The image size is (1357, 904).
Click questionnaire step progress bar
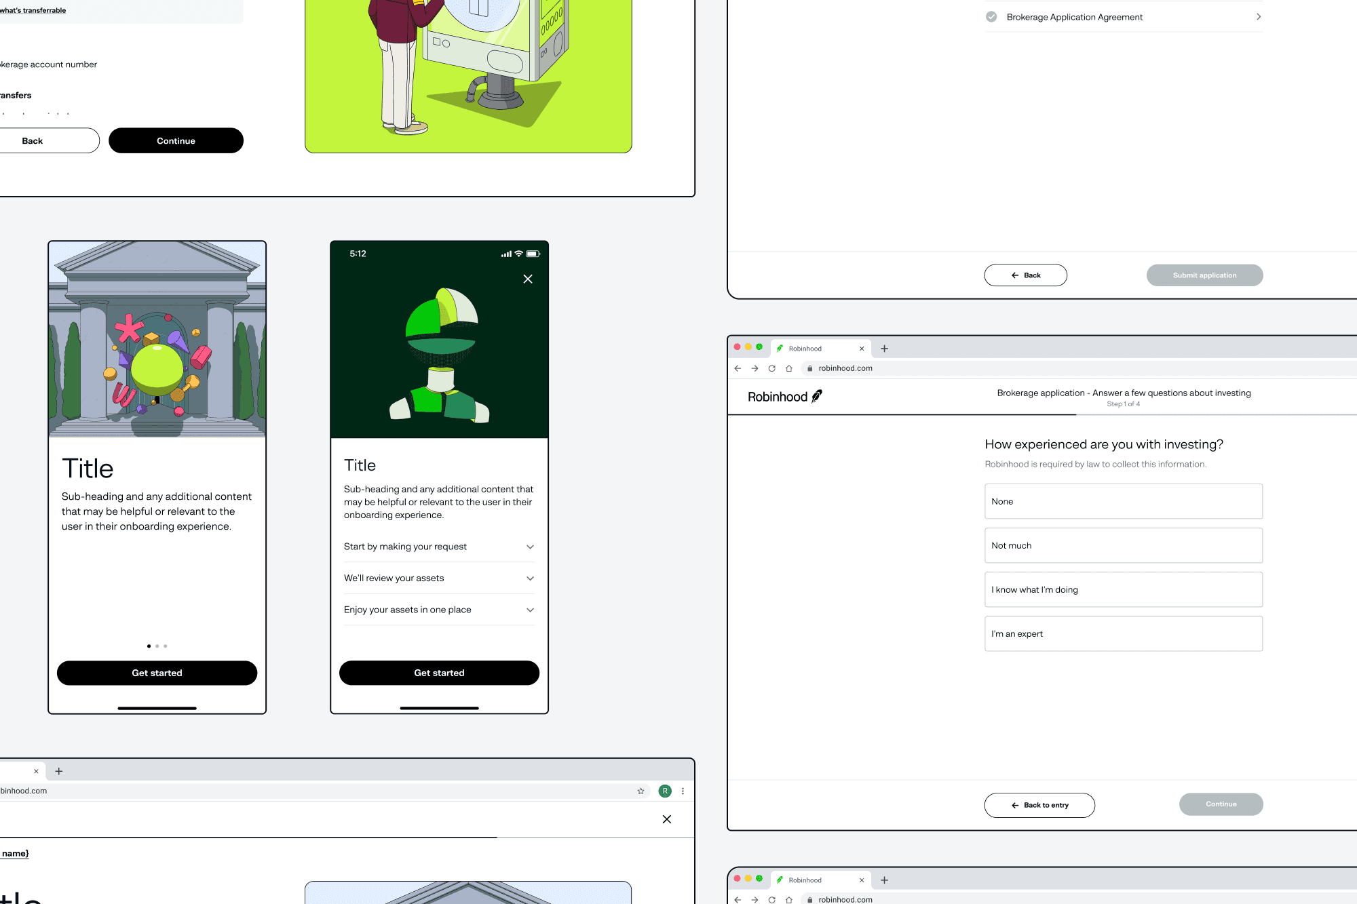pos(1042,414)
